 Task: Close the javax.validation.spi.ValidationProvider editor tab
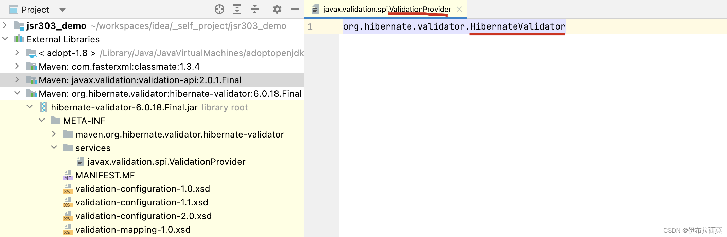[x=459, y=9]
